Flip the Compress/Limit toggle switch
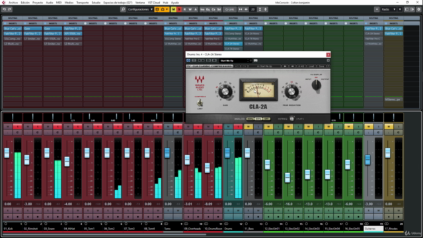 [200, 102]
